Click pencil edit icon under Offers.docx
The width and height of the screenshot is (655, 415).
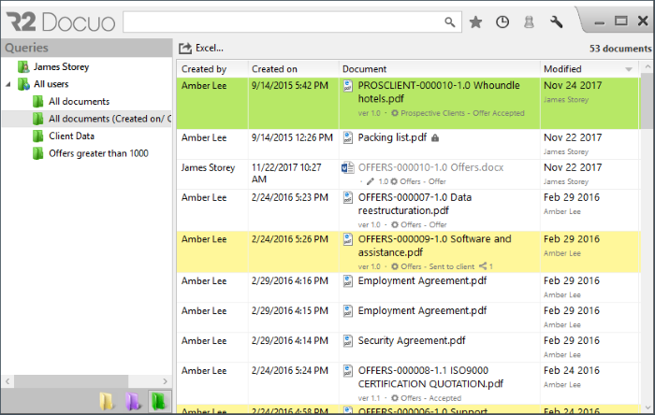(371, 181)
